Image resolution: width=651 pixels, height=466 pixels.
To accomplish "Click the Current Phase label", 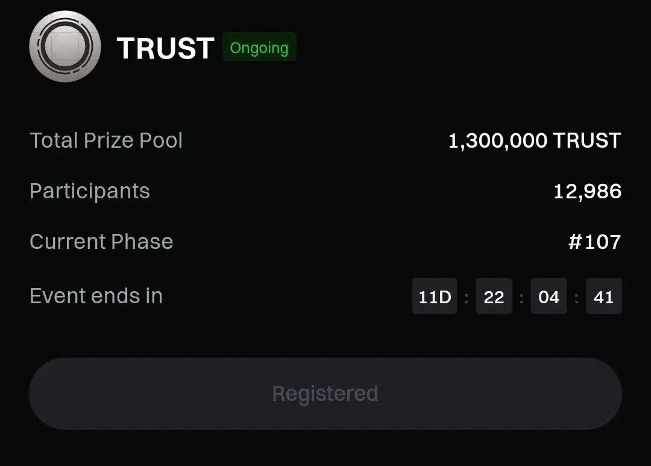I will pos(101,242).
